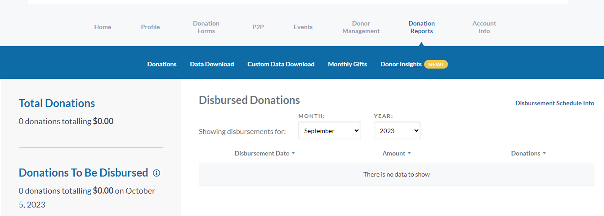This screenshot has height=216, width=604.
Task: Switch to Donation Forms tab
Action: coord(206,27)
